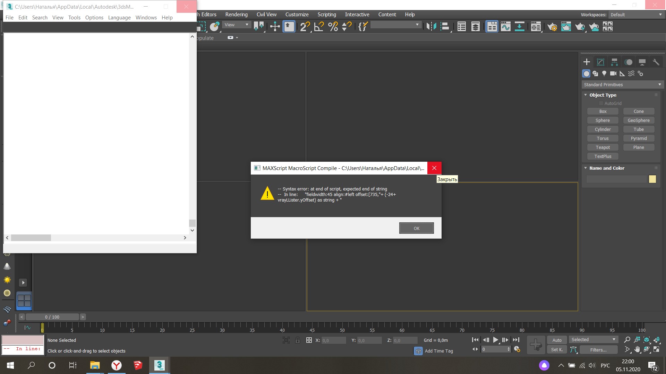
Task: Click the Zoom magnifier viewport control
Action: pos(627,340)
